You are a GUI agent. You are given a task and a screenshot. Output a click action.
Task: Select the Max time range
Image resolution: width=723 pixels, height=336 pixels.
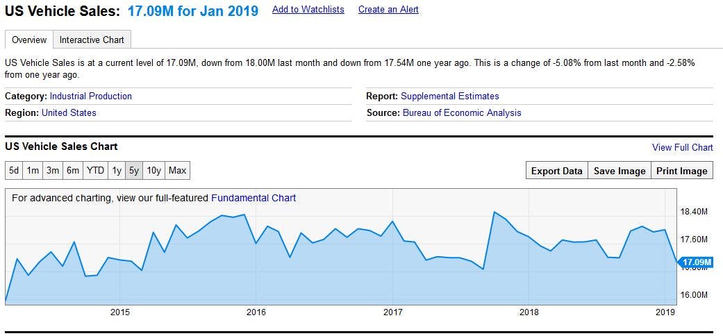pos(177,170)
